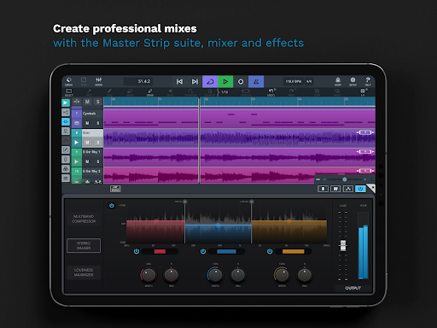Open the Shop icon

point(338,81)
